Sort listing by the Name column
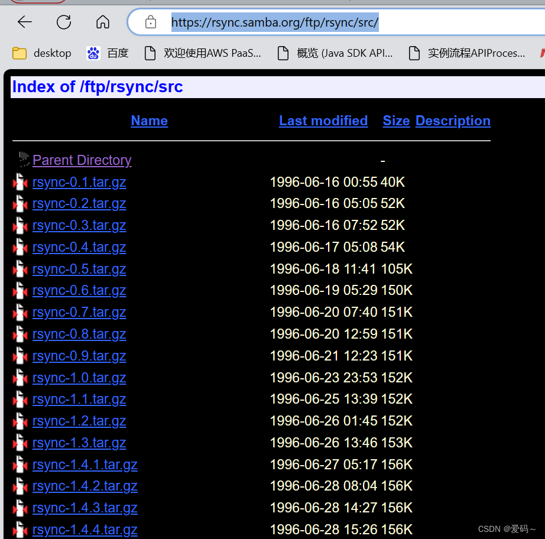Viewport: 545px width, 539px height. tap(149, 121)
